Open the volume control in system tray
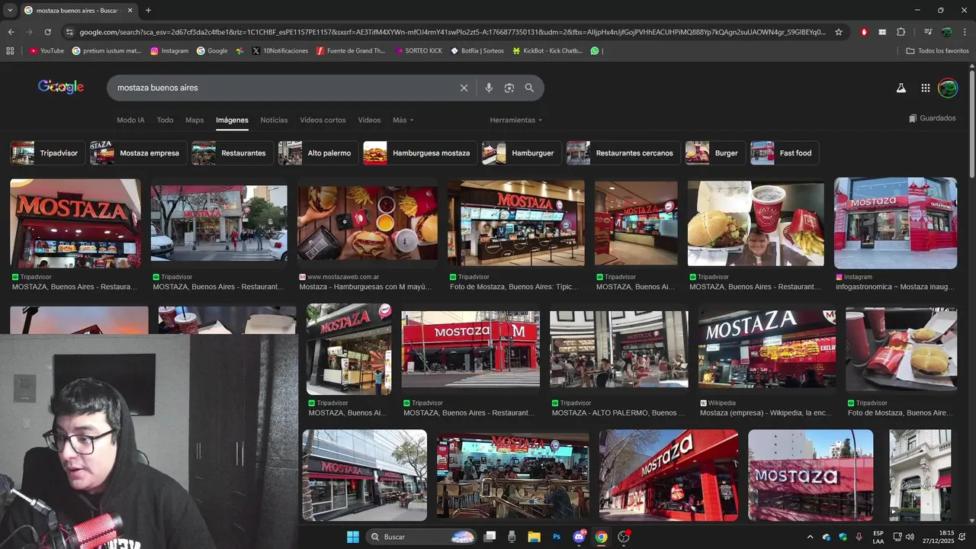Image resolution: width=976 pixels, height=549 pixels. 910,537
